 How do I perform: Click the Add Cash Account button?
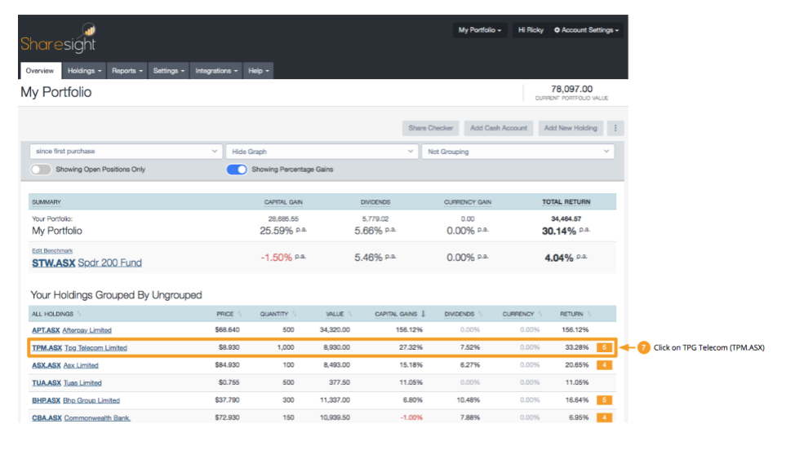point(499,128)
